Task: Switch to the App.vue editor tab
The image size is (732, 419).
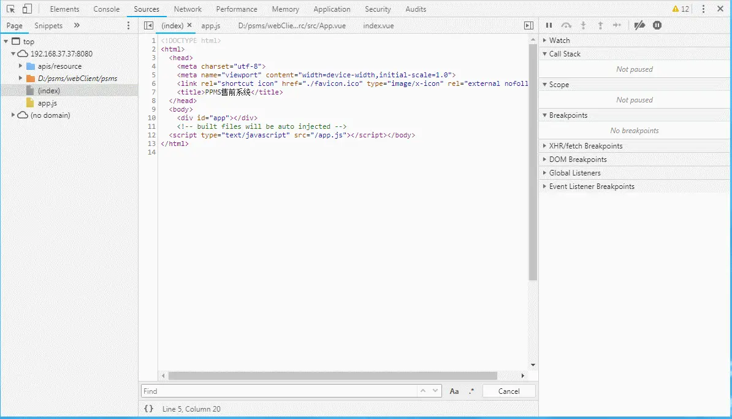Action: coord(292,26)
